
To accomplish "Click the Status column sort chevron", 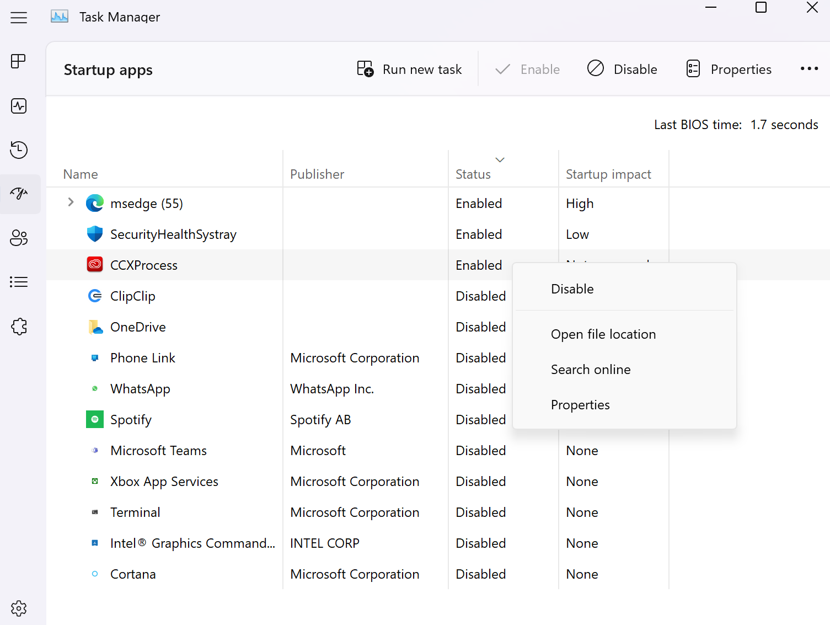I will coord(500,160).
